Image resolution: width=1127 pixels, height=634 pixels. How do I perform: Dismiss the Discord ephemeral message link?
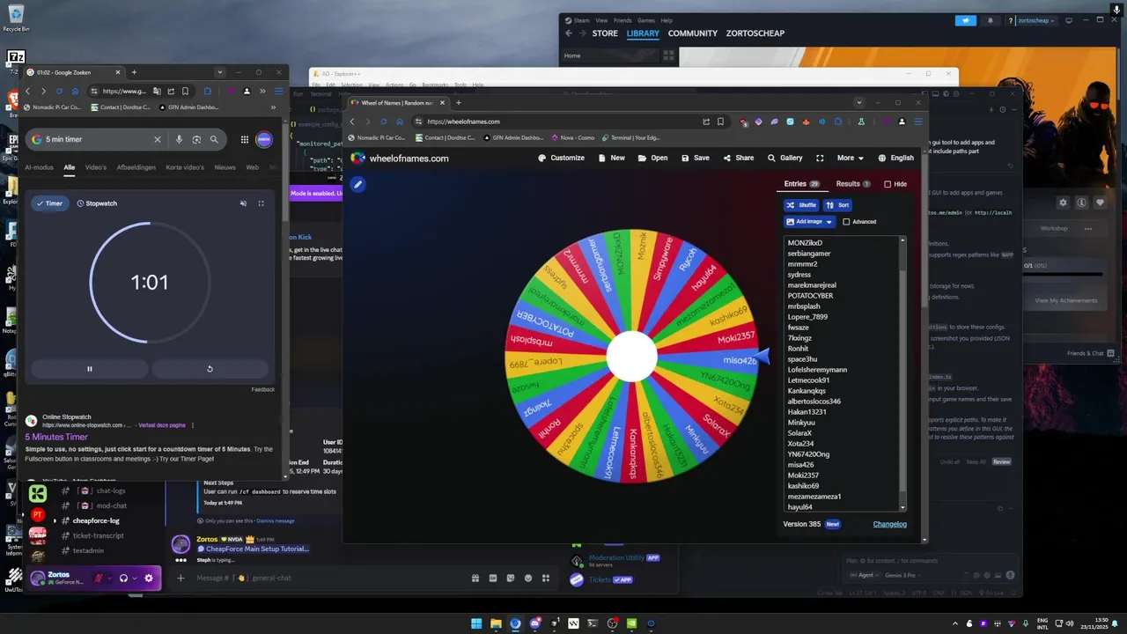pyautogui.click(x=276, y=521)
